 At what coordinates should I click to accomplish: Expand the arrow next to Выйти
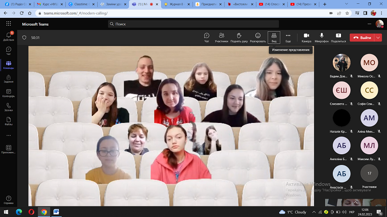[x=378, y=37]
